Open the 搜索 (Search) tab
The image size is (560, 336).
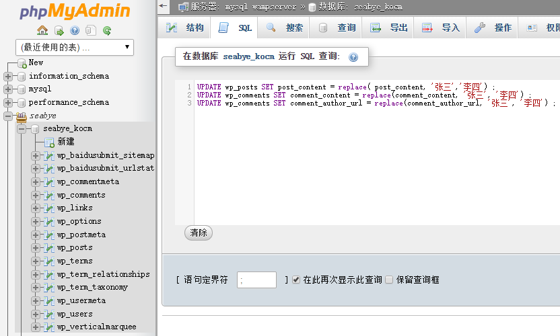click(285, 28)
